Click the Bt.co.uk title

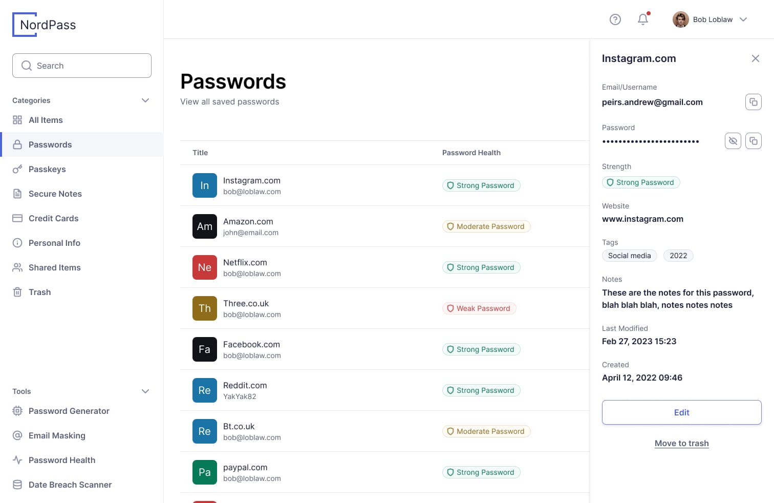pyautogui.click(x=239, y=426)
